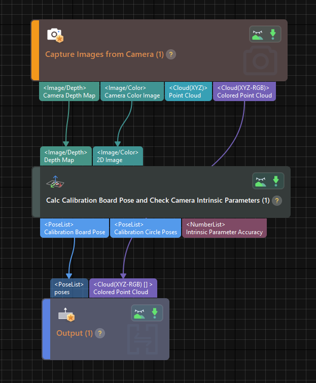This screenshot has height=383, width=316.
Task: Select the Calibration Board Pose output port
Action: 75,229
